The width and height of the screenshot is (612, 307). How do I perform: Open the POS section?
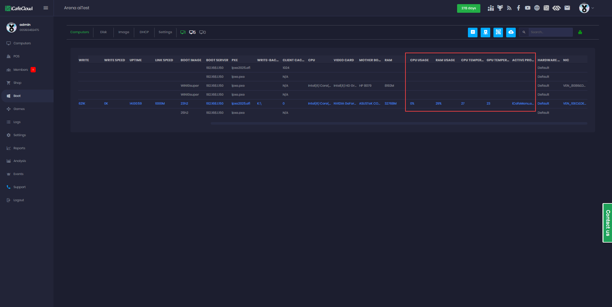point(16,56)
